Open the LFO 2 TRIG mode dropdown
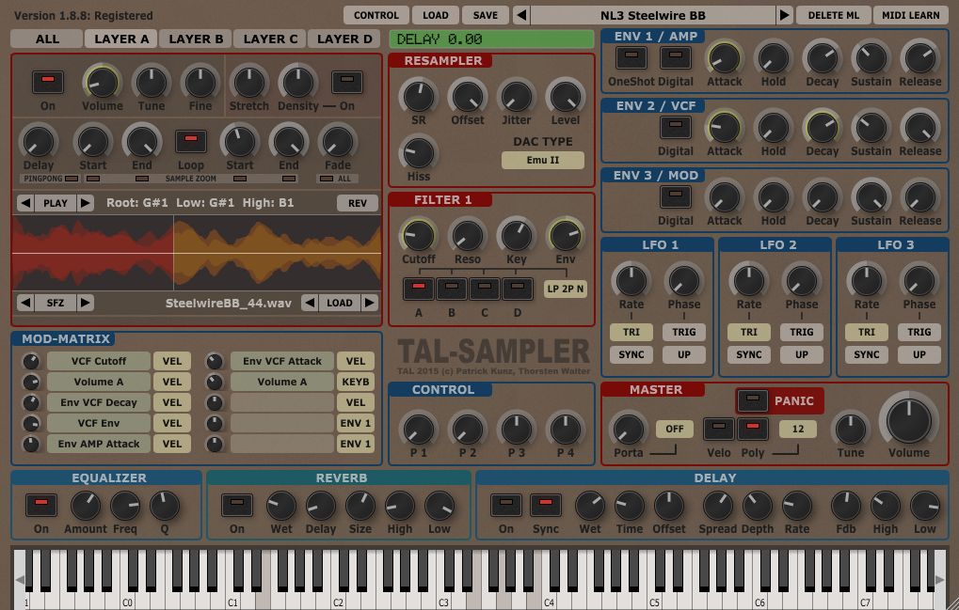The image size is (959, 610). pyautogui.click(x=801, y=332)
